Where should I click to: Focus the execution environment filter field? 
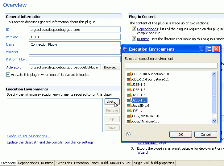tap(171, 66)
